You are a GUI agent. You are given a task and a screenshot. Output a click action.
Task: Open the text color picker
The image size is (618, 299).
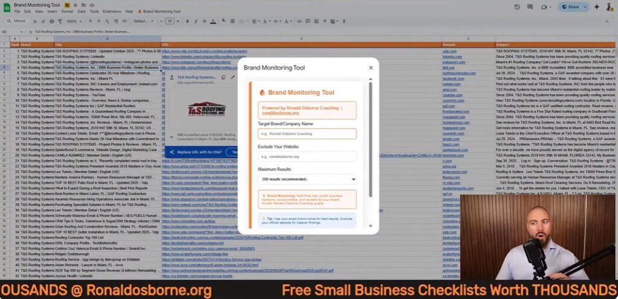tap(213, 21)
